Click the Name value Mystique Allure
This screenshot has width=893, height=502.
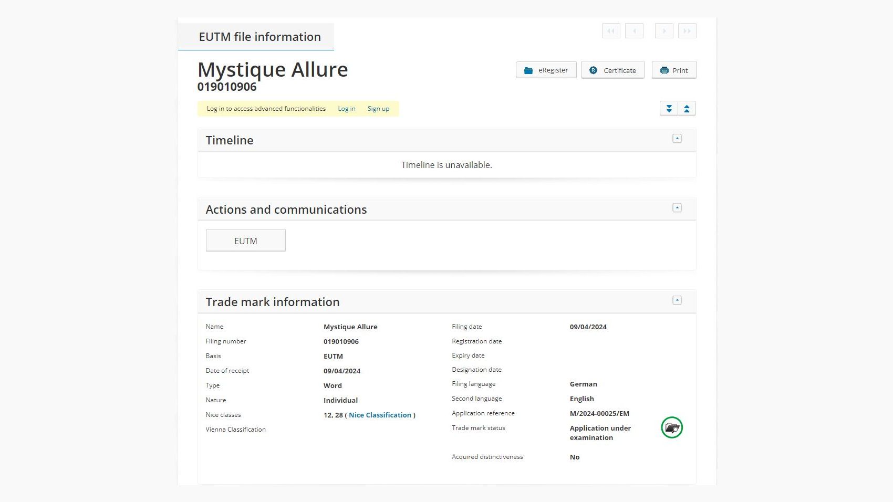click(350, 327)
